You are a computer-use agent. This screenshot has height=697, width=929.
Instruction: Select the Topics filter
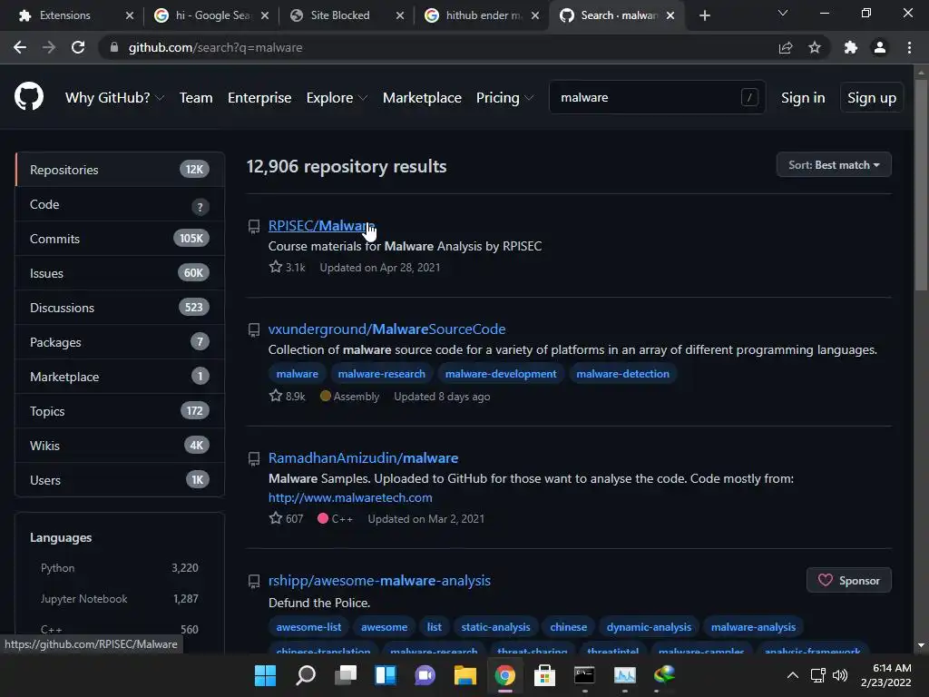pos(120,411)
